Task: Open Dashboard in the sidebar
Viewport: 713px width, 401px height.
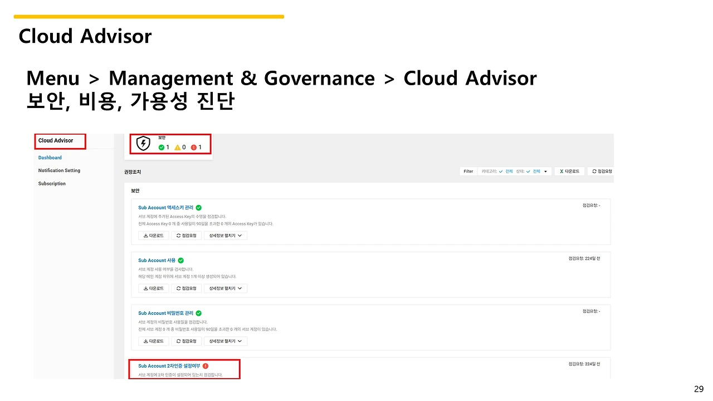Action: pyautogui.click(x=50, y=158)
